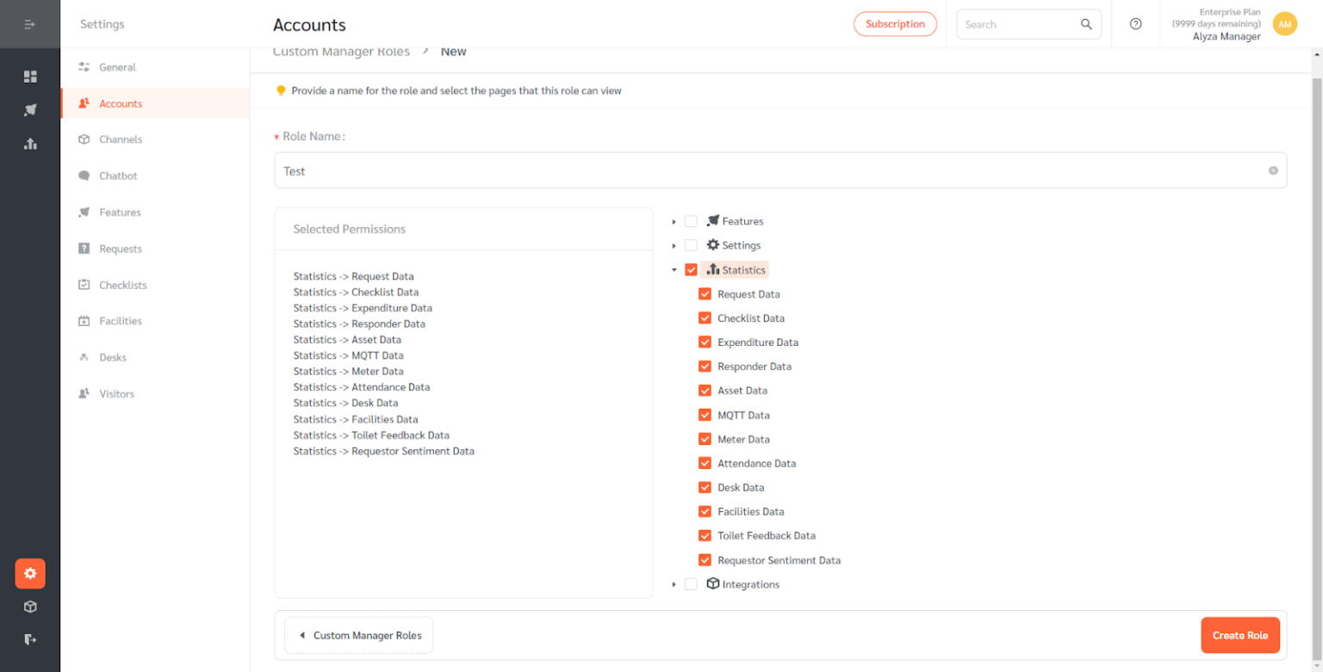Open the Subscription button
This screenshot has width=1323, height=672.
pos(895,24)
